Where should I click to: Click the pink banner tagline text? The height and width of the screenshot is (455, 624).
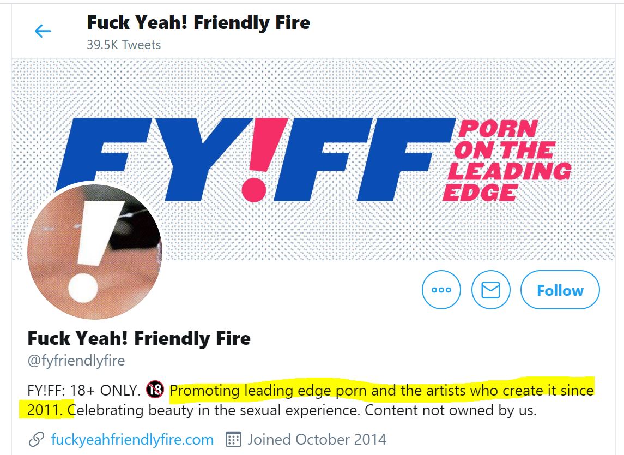[506, 160]
